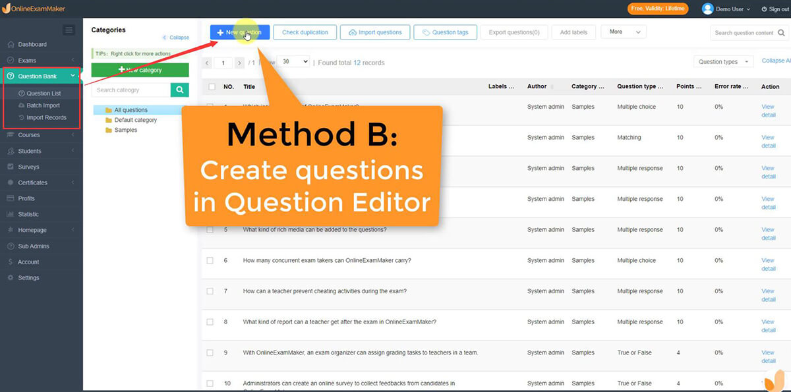The height and width of the screenshot is (392, 791).
Task: Go to next page arrow
Action: [239, 63]
